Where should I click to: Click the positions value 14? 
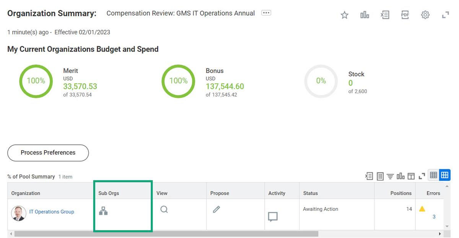click(409, 209)
